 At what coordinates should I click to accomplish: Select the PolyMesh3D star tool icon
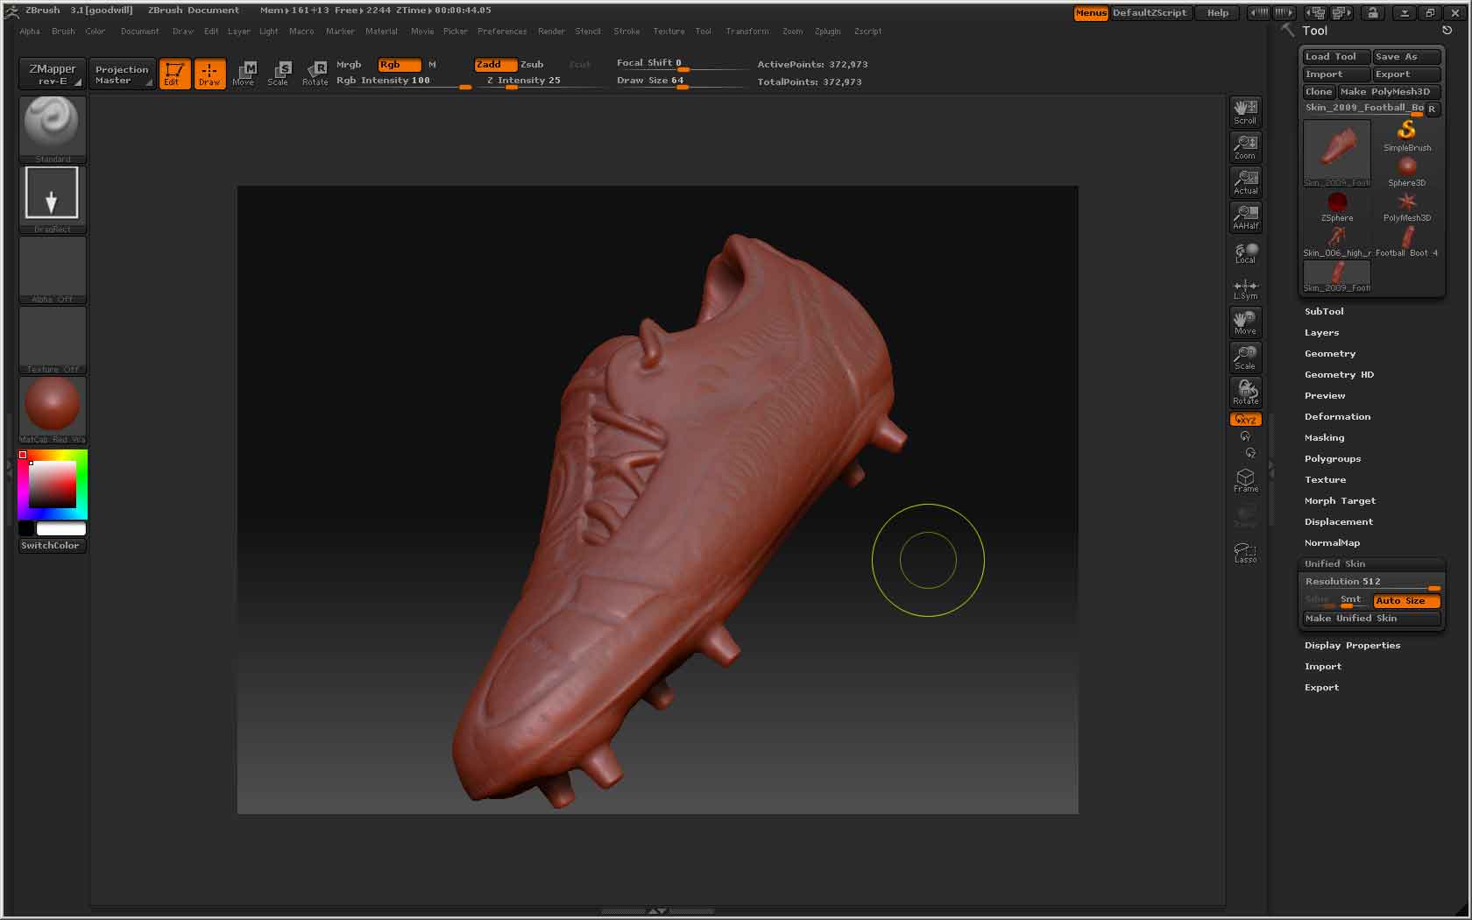pos(1407,206)
